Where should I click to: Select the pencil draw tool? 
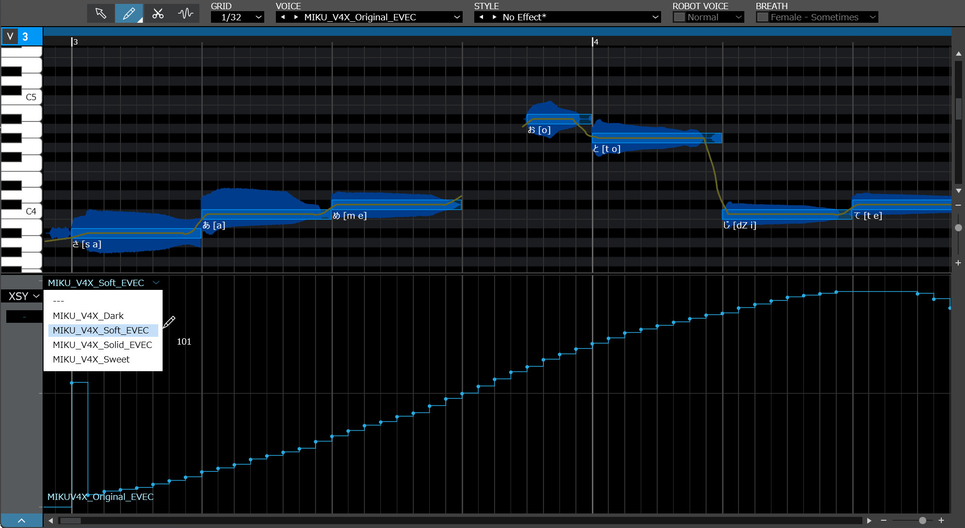pyautogui.click(x=129, y=13)
